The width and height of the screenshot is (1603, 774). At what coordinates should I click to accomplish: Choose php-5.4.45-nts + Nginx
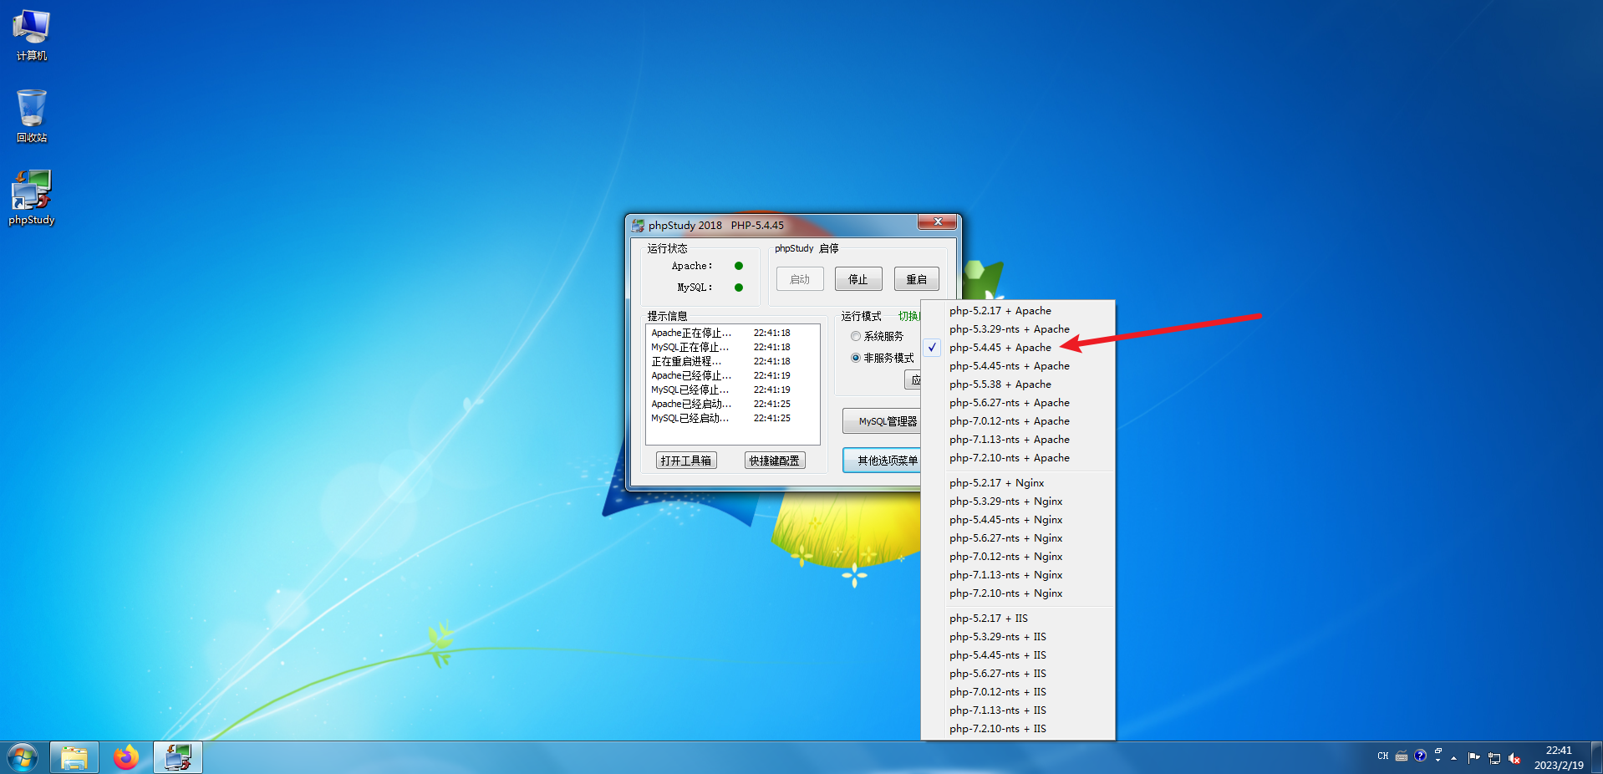pyautogui.click(x=1018, y=520)
